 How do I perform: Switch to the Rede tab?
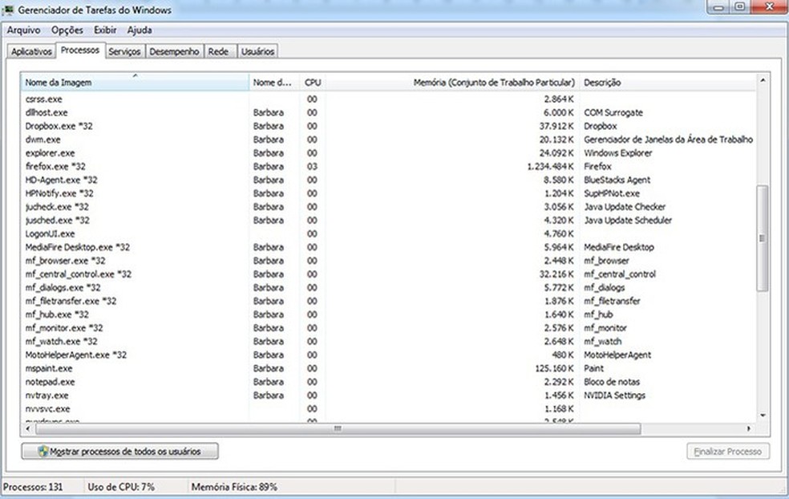(x=218, y=51)
